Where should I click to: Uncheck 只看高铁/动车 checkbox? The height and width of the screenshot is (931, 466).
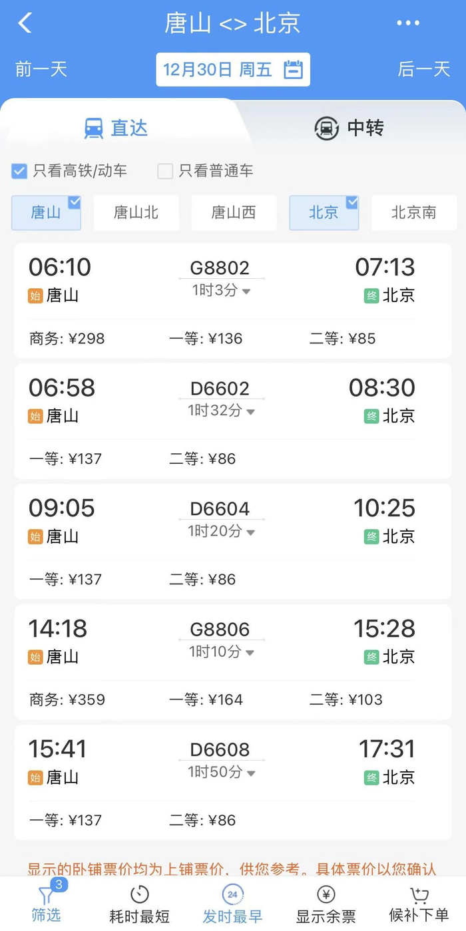tap(19, 171)
